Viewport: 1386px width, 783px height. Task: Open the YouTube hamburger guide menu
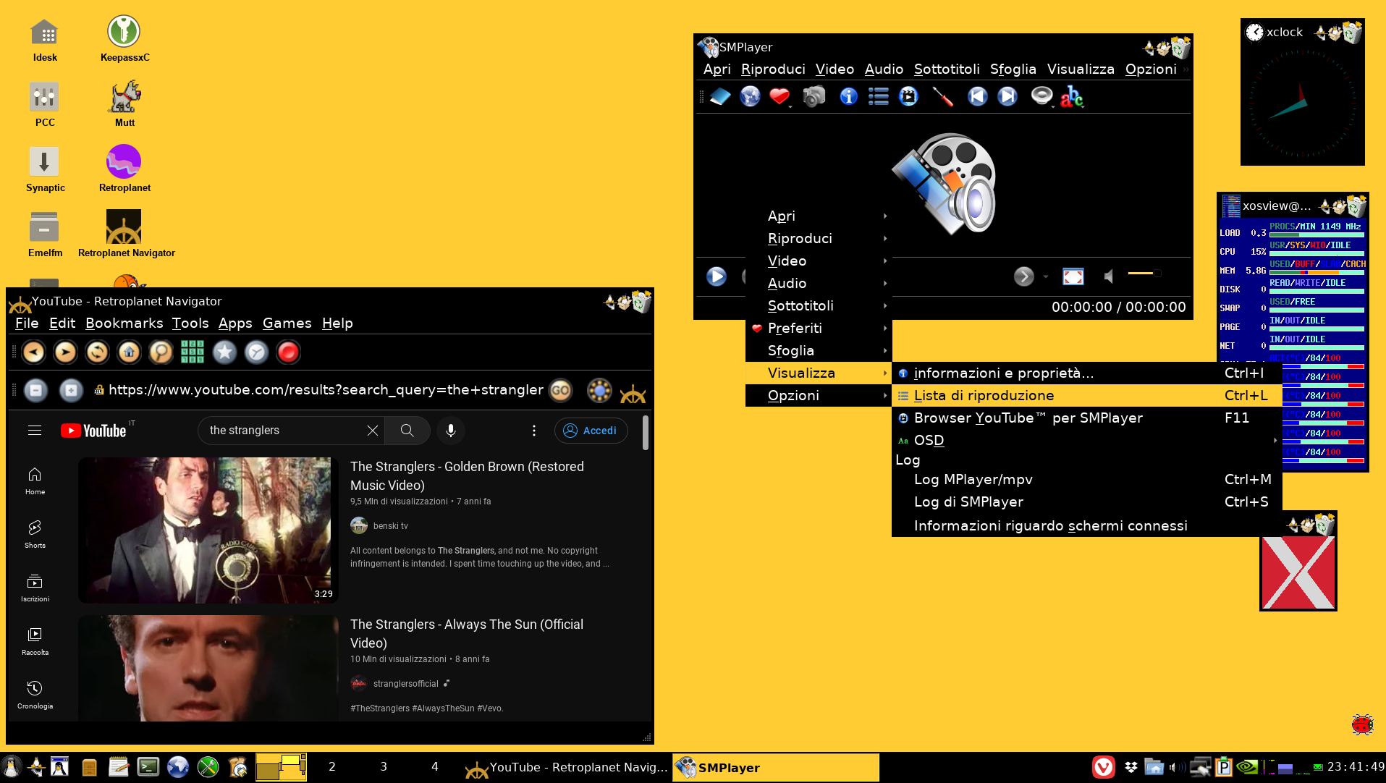pyautogui.click(x=34, y=431)
